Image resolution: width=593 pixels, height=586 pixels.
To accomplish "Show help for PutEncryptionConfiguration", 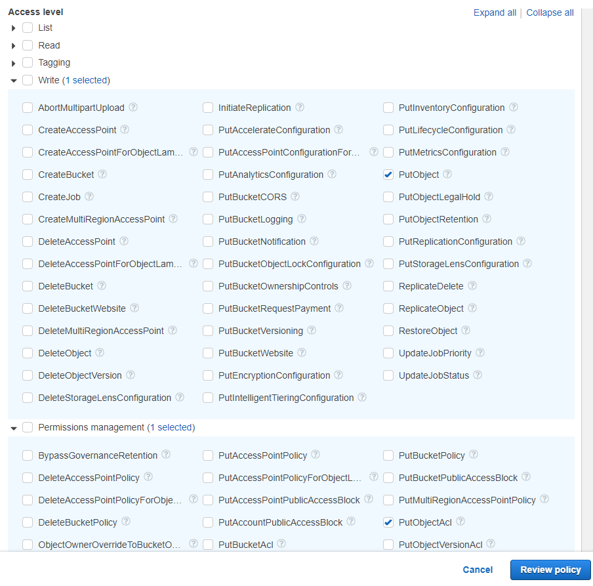I will (339, 375).
